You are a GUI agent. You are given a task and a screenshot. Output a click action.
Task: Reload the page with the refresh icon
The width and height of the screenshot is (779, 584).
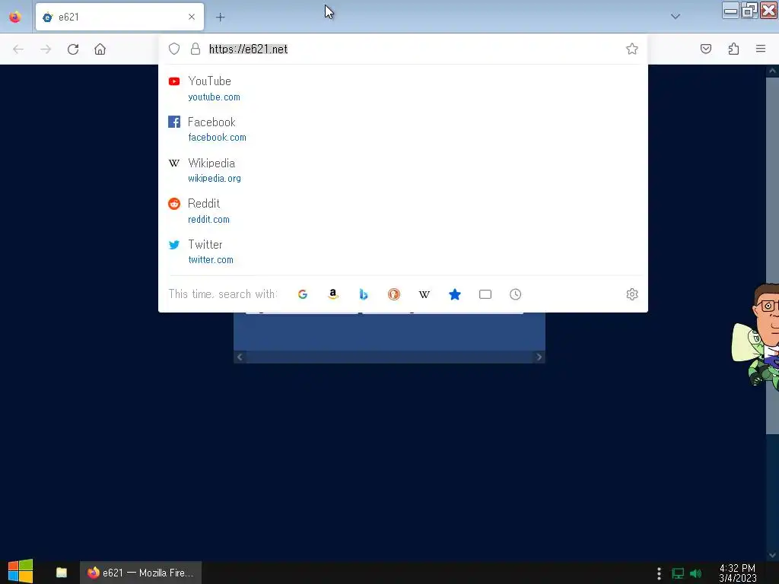click(73, 49)
